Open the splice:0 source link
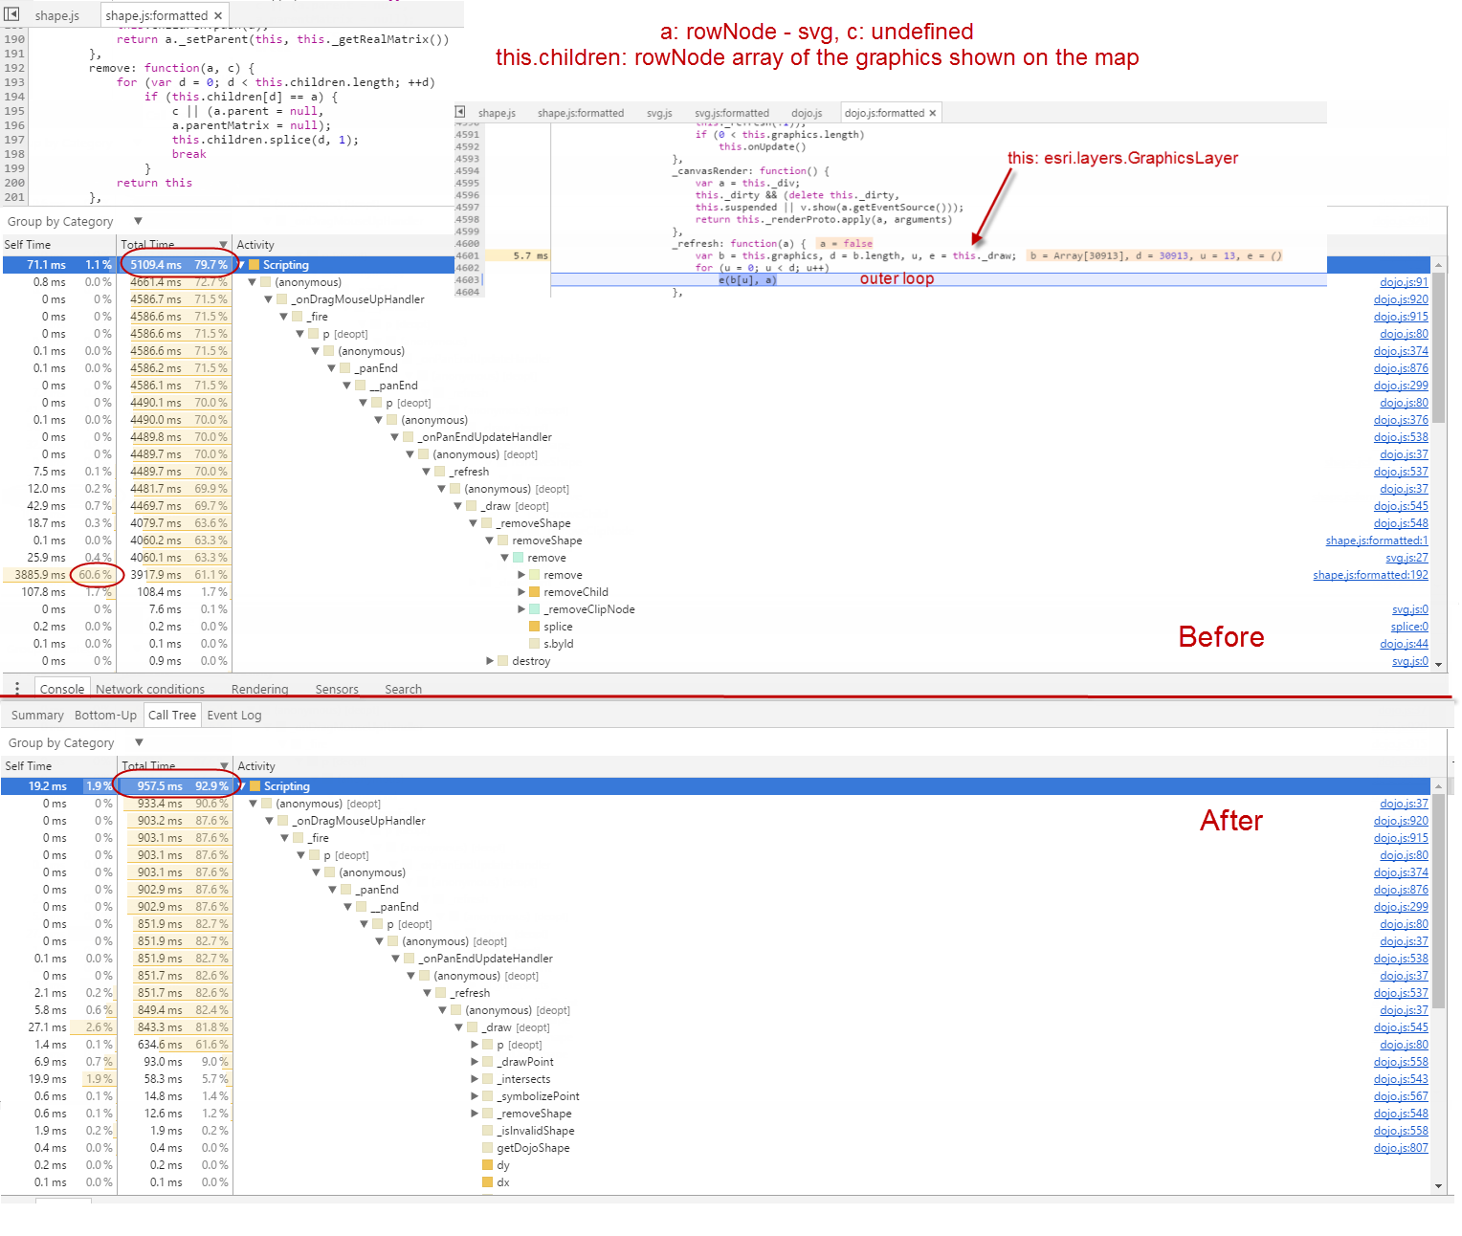 (1409, 627)
